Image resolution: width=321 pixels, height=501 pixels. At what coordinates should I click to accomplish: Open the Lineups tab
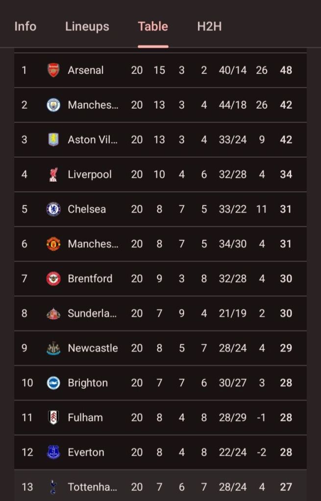87,26
